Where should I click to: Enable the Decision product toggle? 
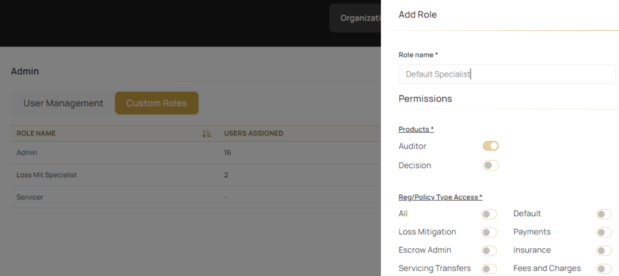[x=490, y=165]
